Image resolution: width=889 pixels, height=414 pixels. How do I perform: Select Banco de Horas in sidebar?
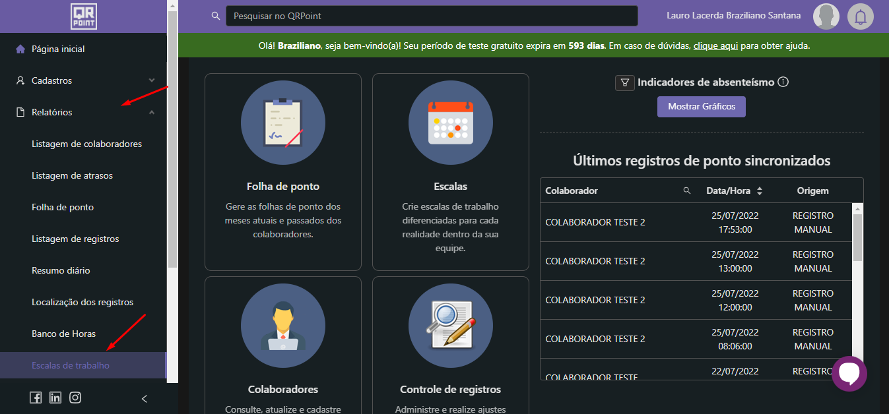[63, 334]
